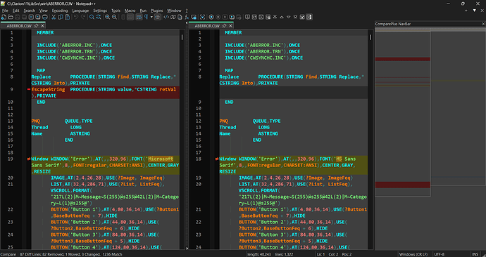The height and width of the screenshot is (257, 486).
Task: Copy selection using toolbar icon
Action: pyautogui.click(x=61, y=17)
